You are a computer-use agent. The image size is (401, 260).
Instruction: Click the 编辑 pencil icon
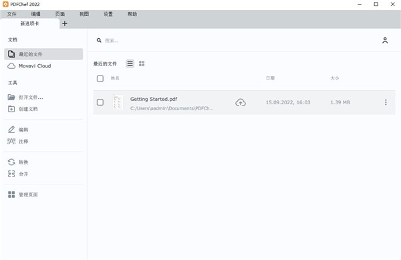pos(11,130)
